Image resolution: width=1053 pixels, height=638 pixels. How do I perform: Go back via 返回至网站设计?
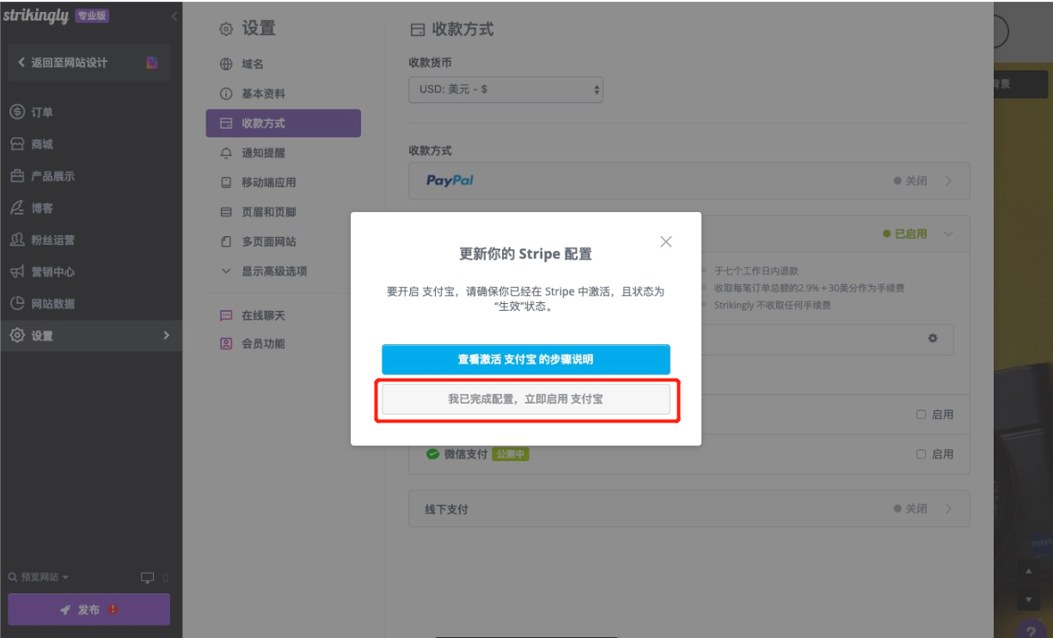(69, 62)
